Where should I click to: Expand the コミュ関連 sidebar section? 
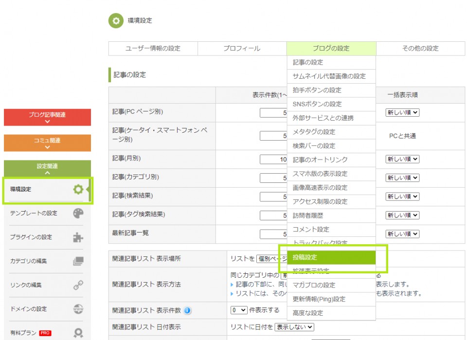coord(47,143)
